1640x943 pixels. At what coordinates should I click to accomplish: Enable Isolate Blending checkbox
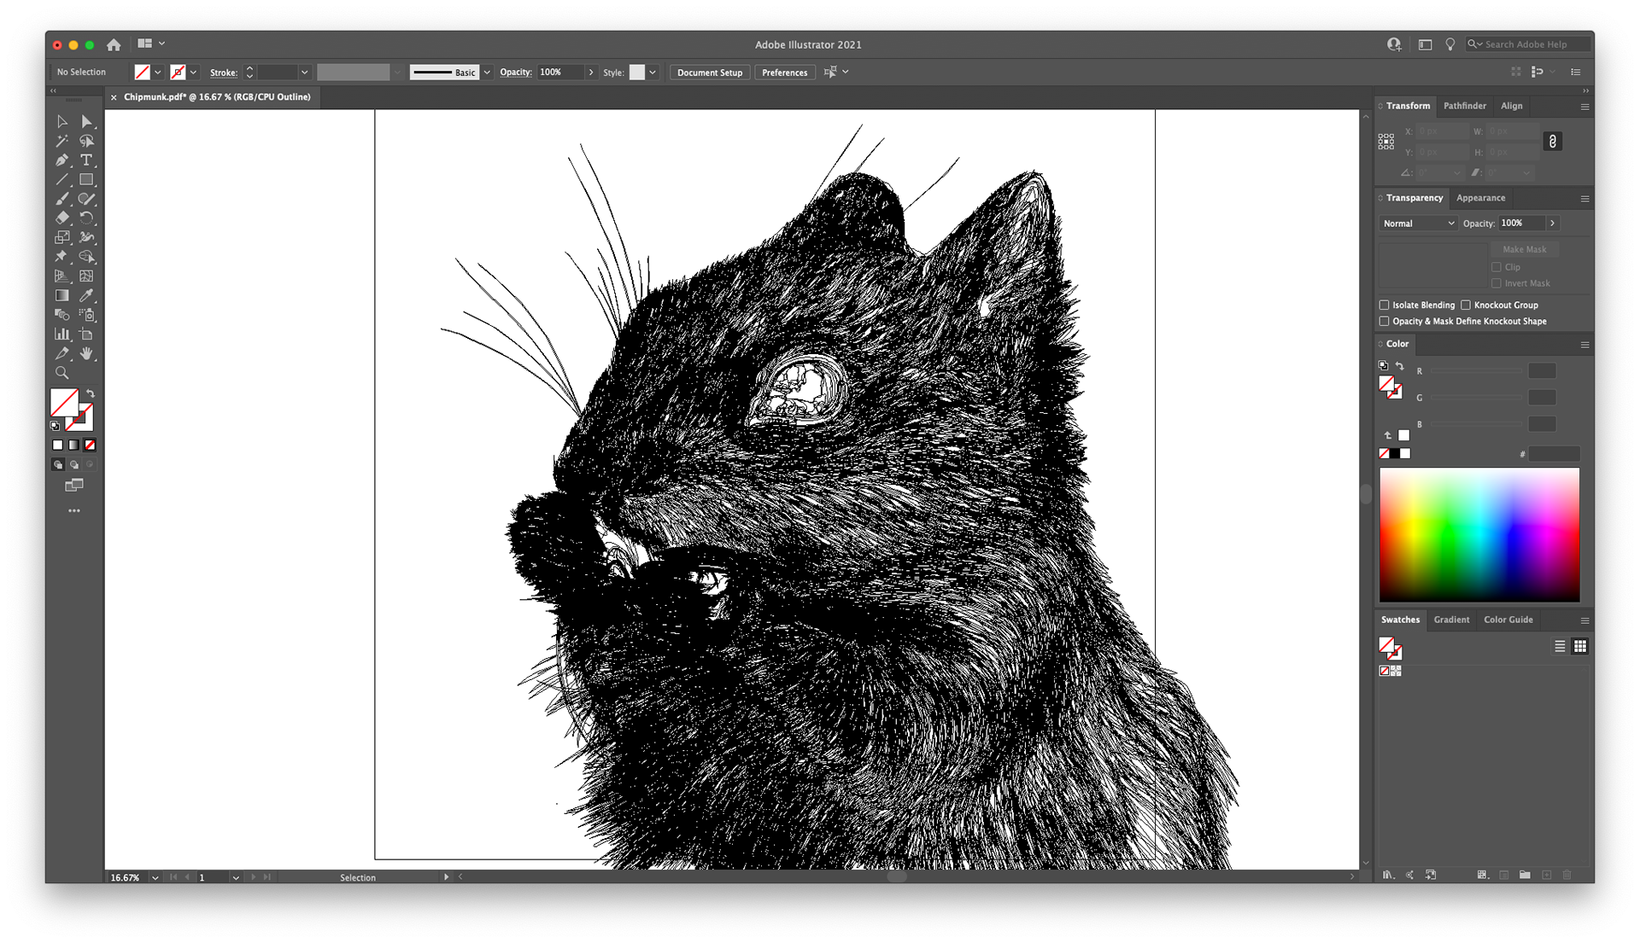click(1385, 305)
